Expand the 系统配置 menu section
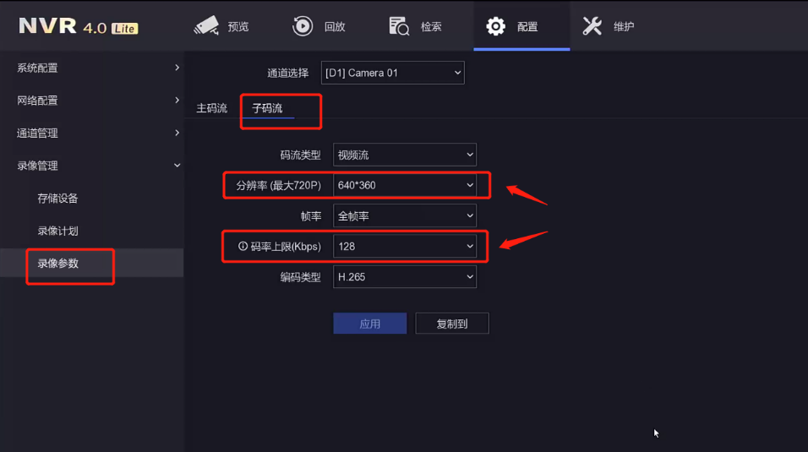This screenshot has height=452, width=808. click(92, 68)
